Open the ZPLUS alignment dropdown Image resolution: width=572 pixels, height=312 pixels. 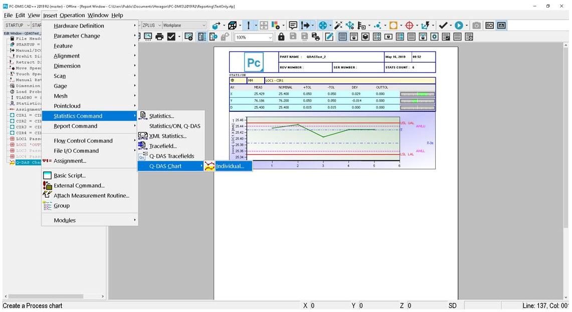coord(150,25)
